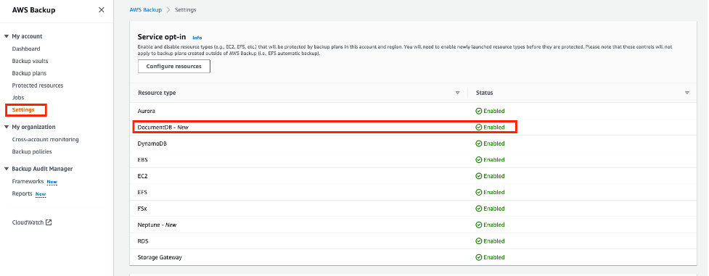This screenshot has width=709, height=276.
Task: Click the Enabled check icon for RDS
Action: [x=479, y=241]
